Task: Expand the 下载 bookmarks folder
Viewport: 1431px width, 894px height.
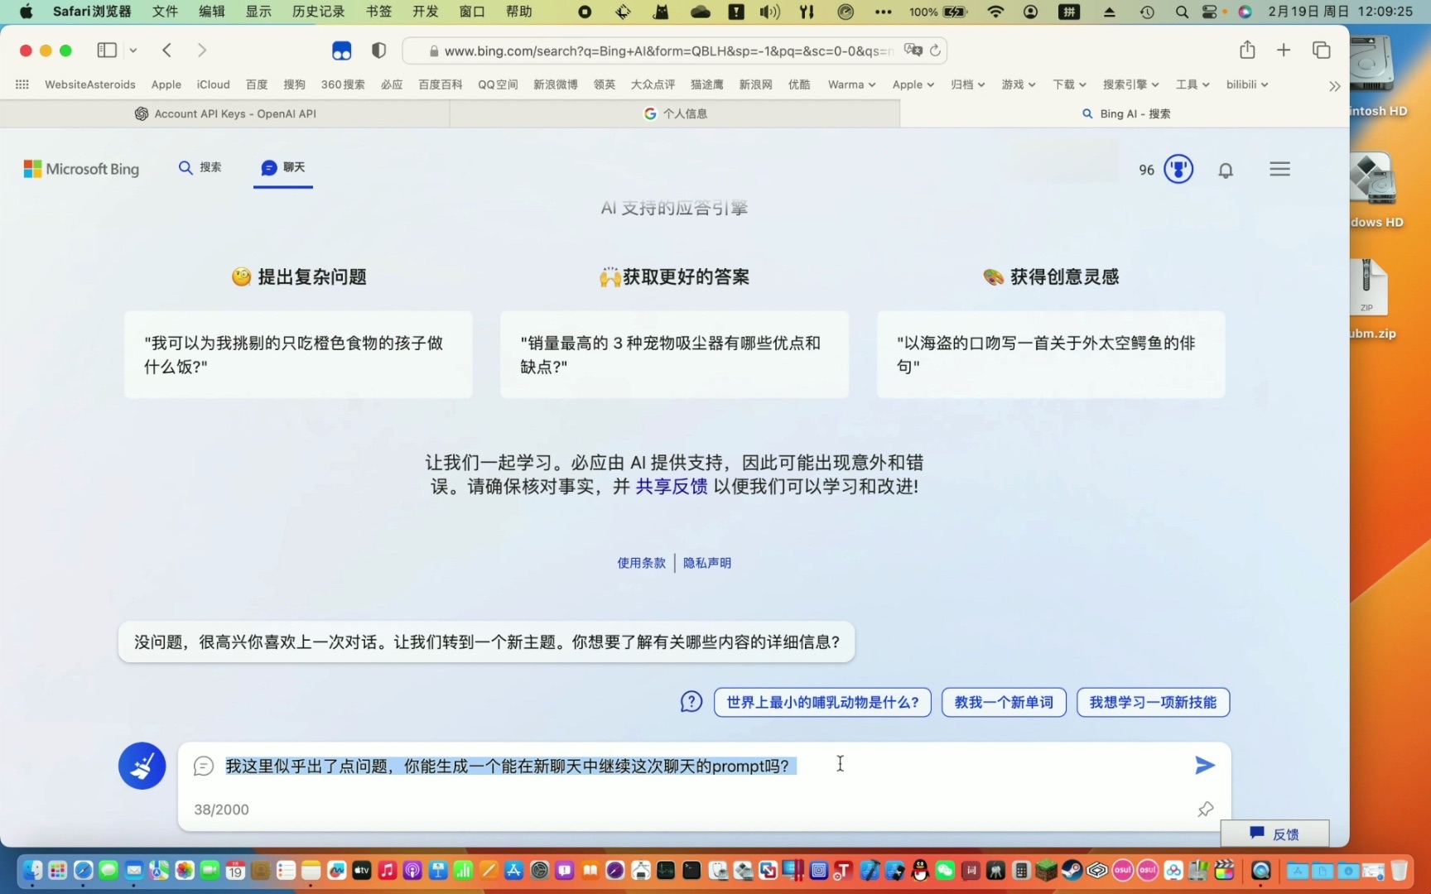Action: [1068, 84]
